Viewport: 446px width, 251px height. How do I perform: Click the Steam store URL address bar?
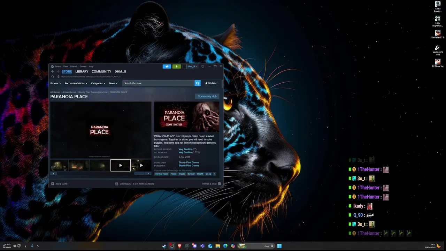pyautogui.click(x=91, y=76)
